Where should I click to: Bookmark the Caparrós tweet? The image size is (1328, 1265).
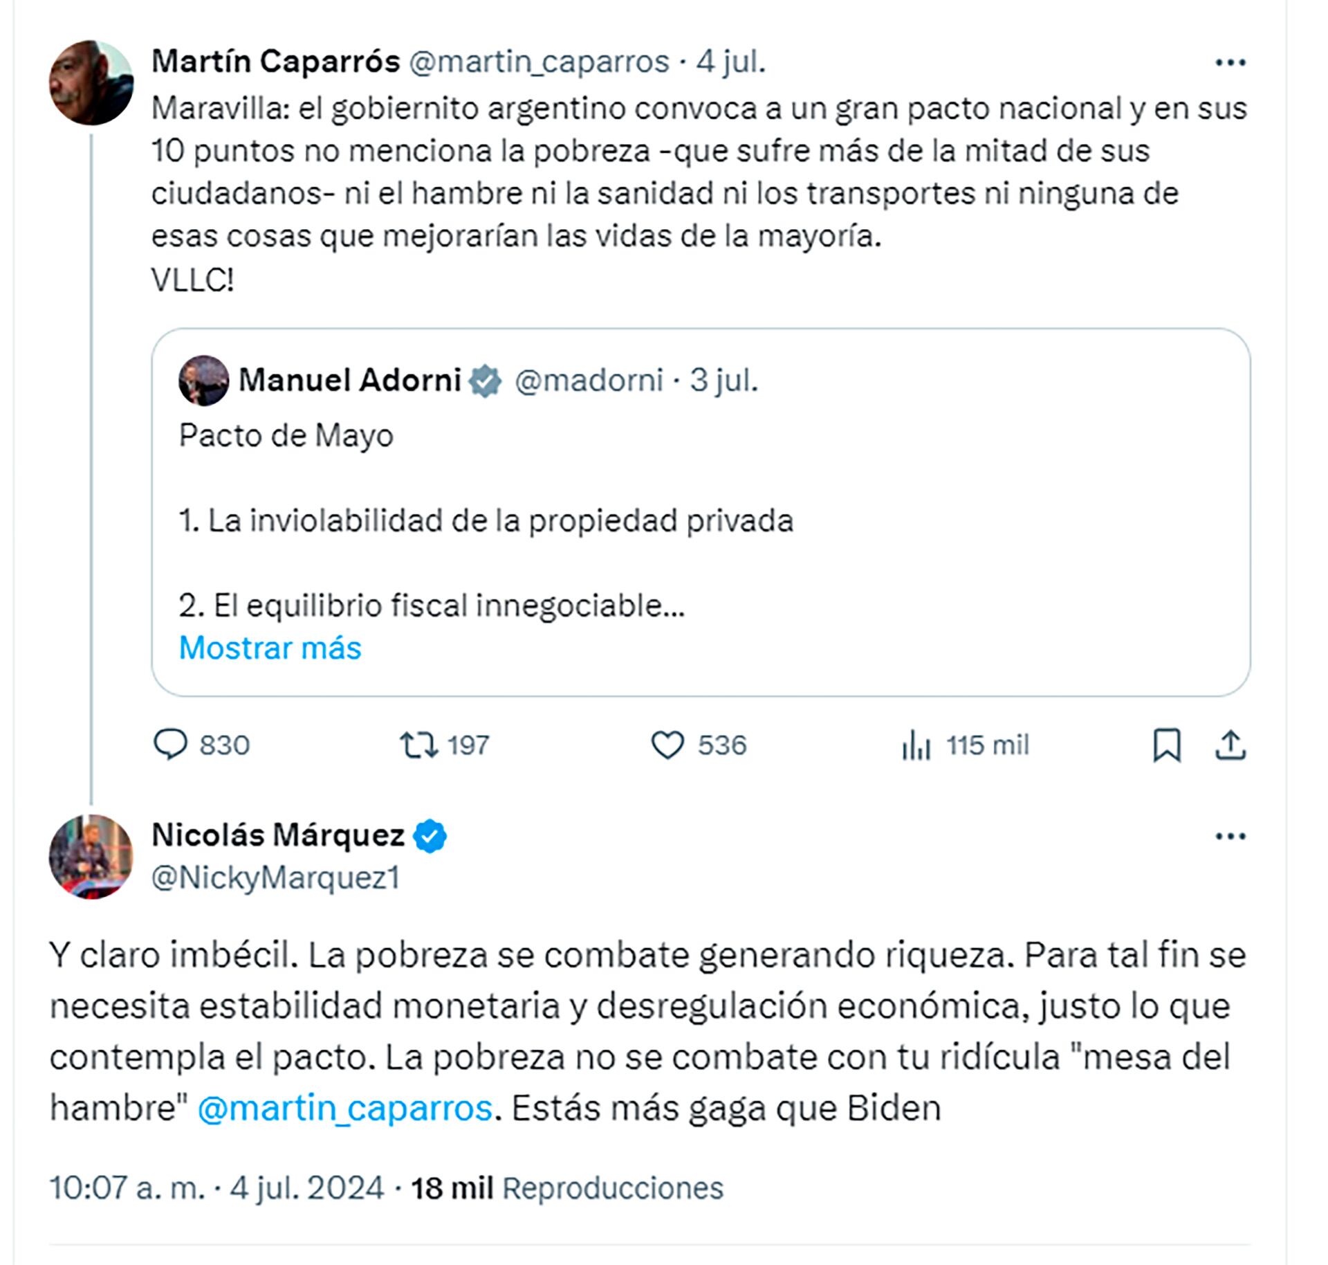[1167, 746]
